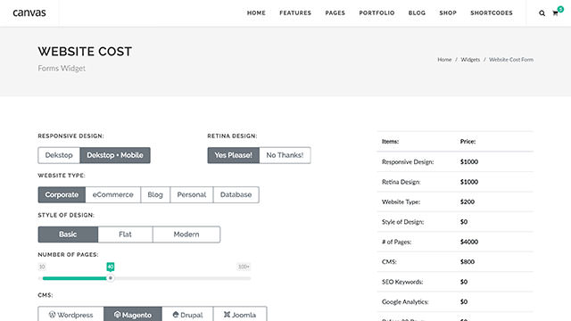Click the number of pages slider handle
This screenshot has width=571, height=321.
click(x=111, y=278)
